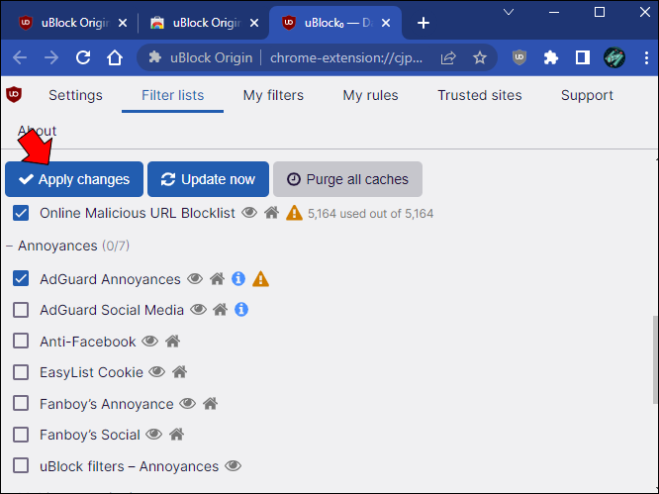Click Purge all caches button
Viewport: 659px width, 494px height.
347,179
